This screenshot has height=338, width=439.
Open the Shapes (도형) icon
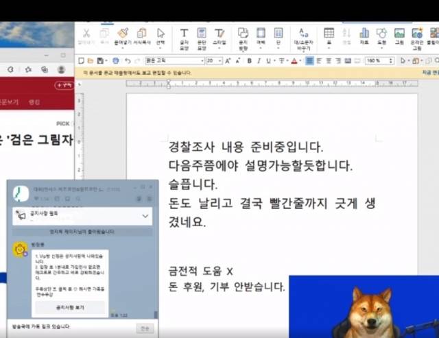tap(381, 33)
